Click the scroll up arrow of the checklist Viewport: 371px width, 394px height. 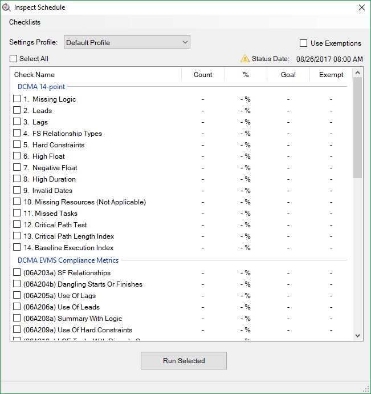tap(357, 73)
